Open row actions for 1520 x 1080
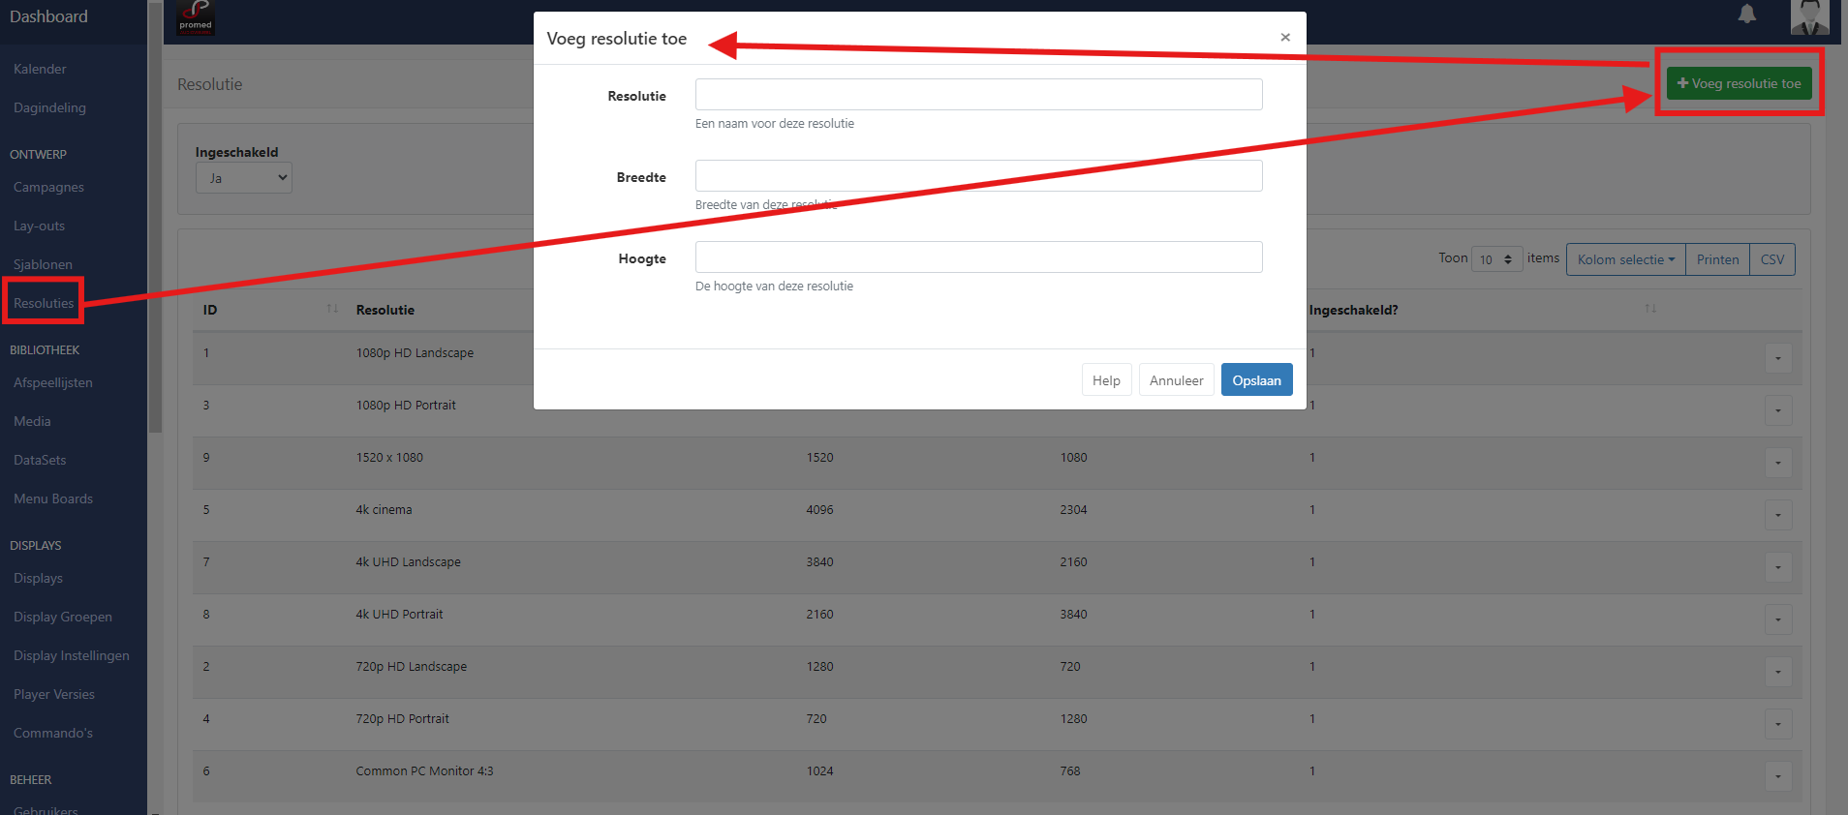 [1777, 463]
